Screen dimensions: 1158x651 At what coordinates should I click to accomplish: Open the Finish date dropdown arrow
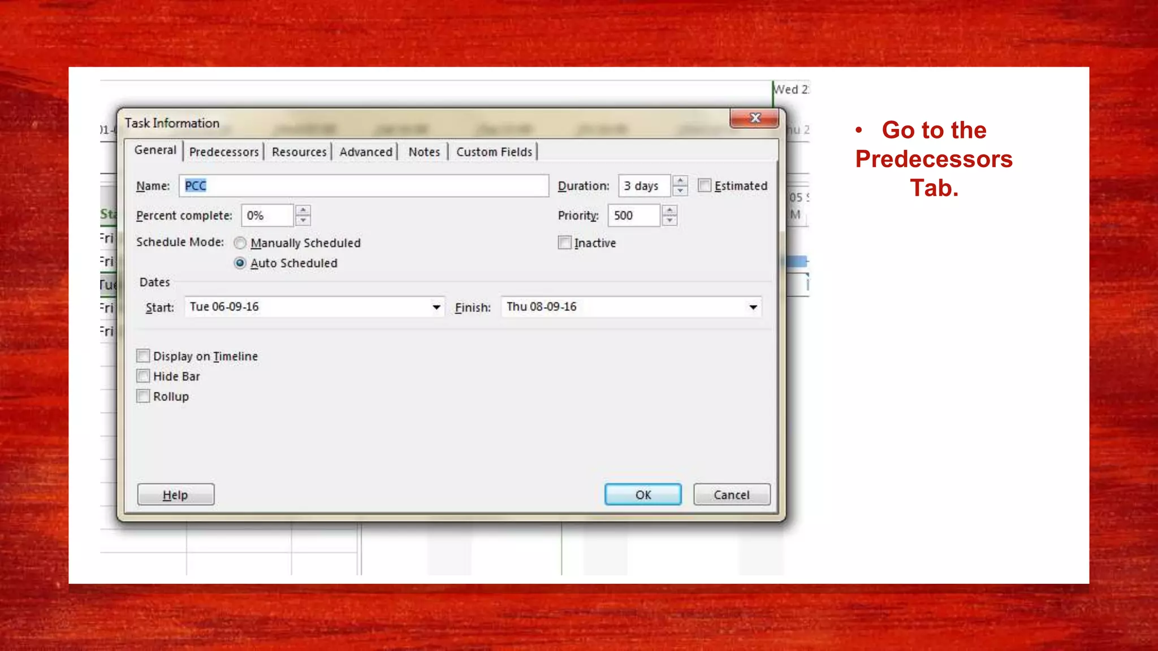click(753, 307)
